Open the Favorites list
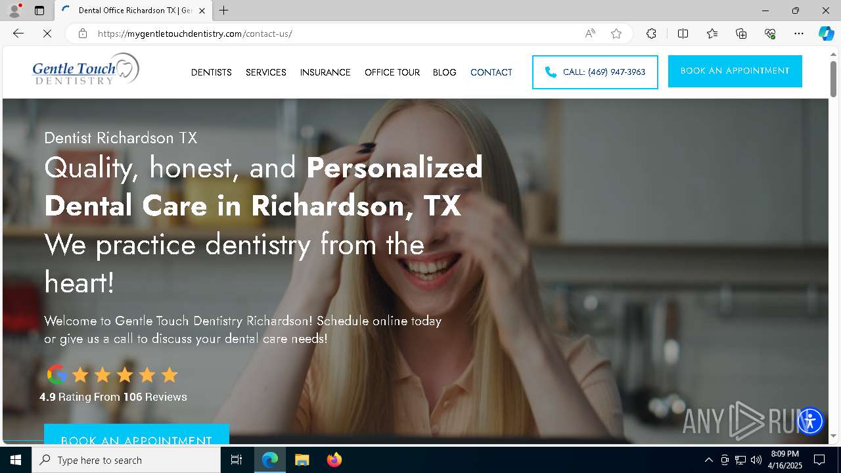 [712, 34]
